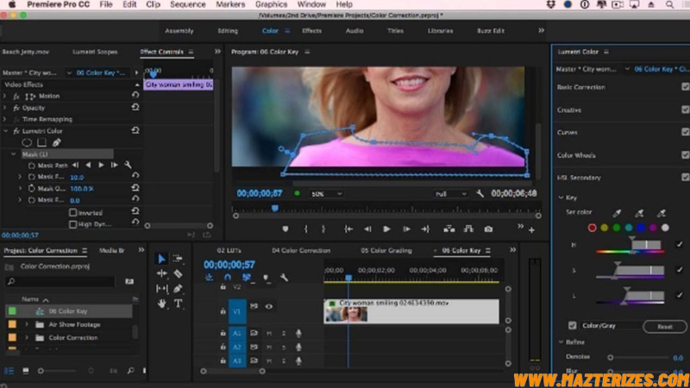Image resolution: width=690 pixels, height=388 pixels.
Task: Select the ellipse mask tool under Lumetri Color
Action: 27,142
